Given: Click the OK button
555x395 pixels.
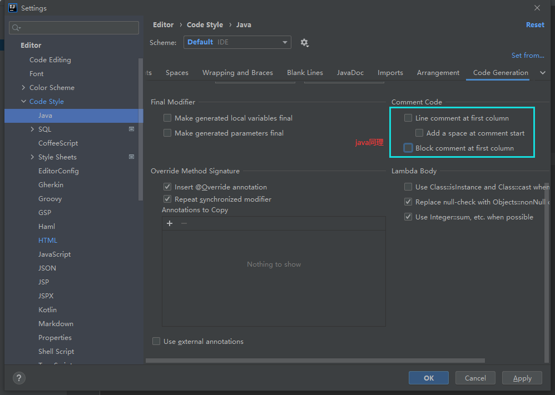Looking at the screenshot, I should tap(429, 378).
